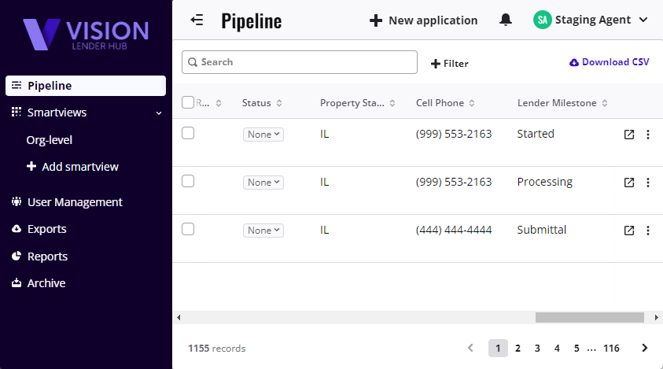Sort by the Lender Milestone column arrows
Screen dimensions: 663x369
[604, 103]
